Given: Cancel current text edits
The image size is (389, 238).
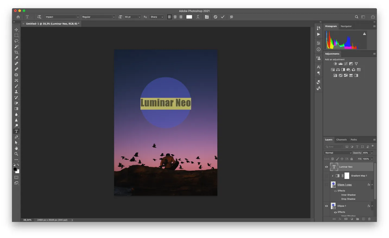Looking at the screenshot, I should point(216,17).
